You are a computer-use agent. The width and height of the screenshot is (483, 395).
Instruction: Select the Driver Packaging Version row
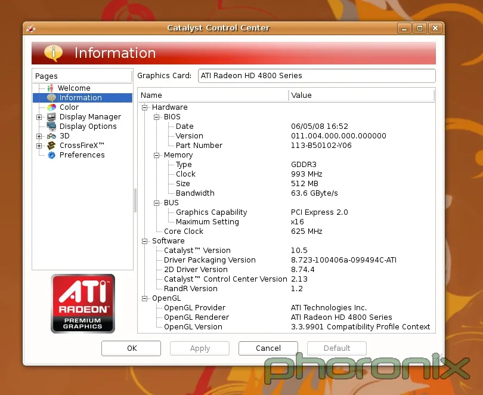(286, 260)
